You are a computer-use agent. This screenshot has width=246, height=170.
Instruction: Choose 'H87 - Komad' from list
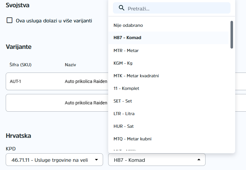[127, 38]
